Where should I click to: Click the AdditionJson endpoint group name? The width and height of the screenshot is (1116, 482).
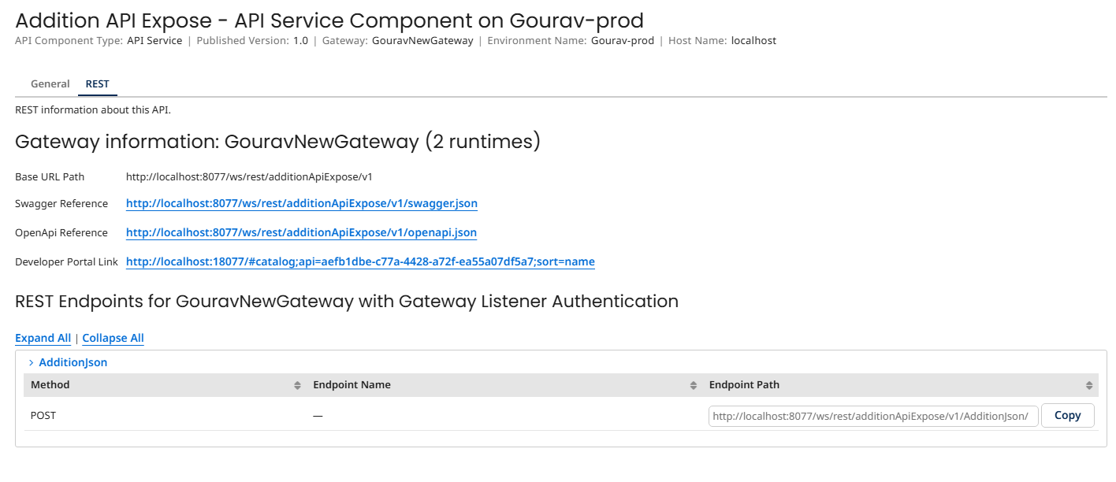73,363
